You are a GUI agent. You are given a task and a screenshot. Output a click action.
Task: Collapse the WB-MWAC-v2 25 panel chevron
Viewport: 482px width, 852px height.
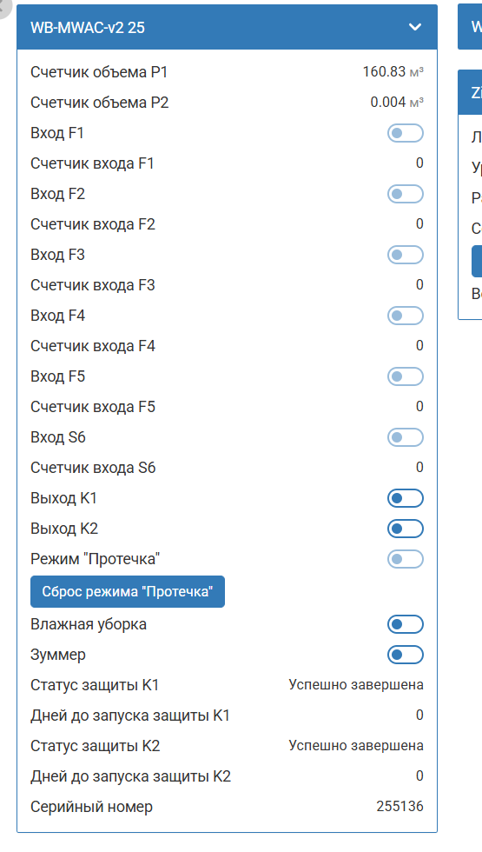(x=415, y=27)
